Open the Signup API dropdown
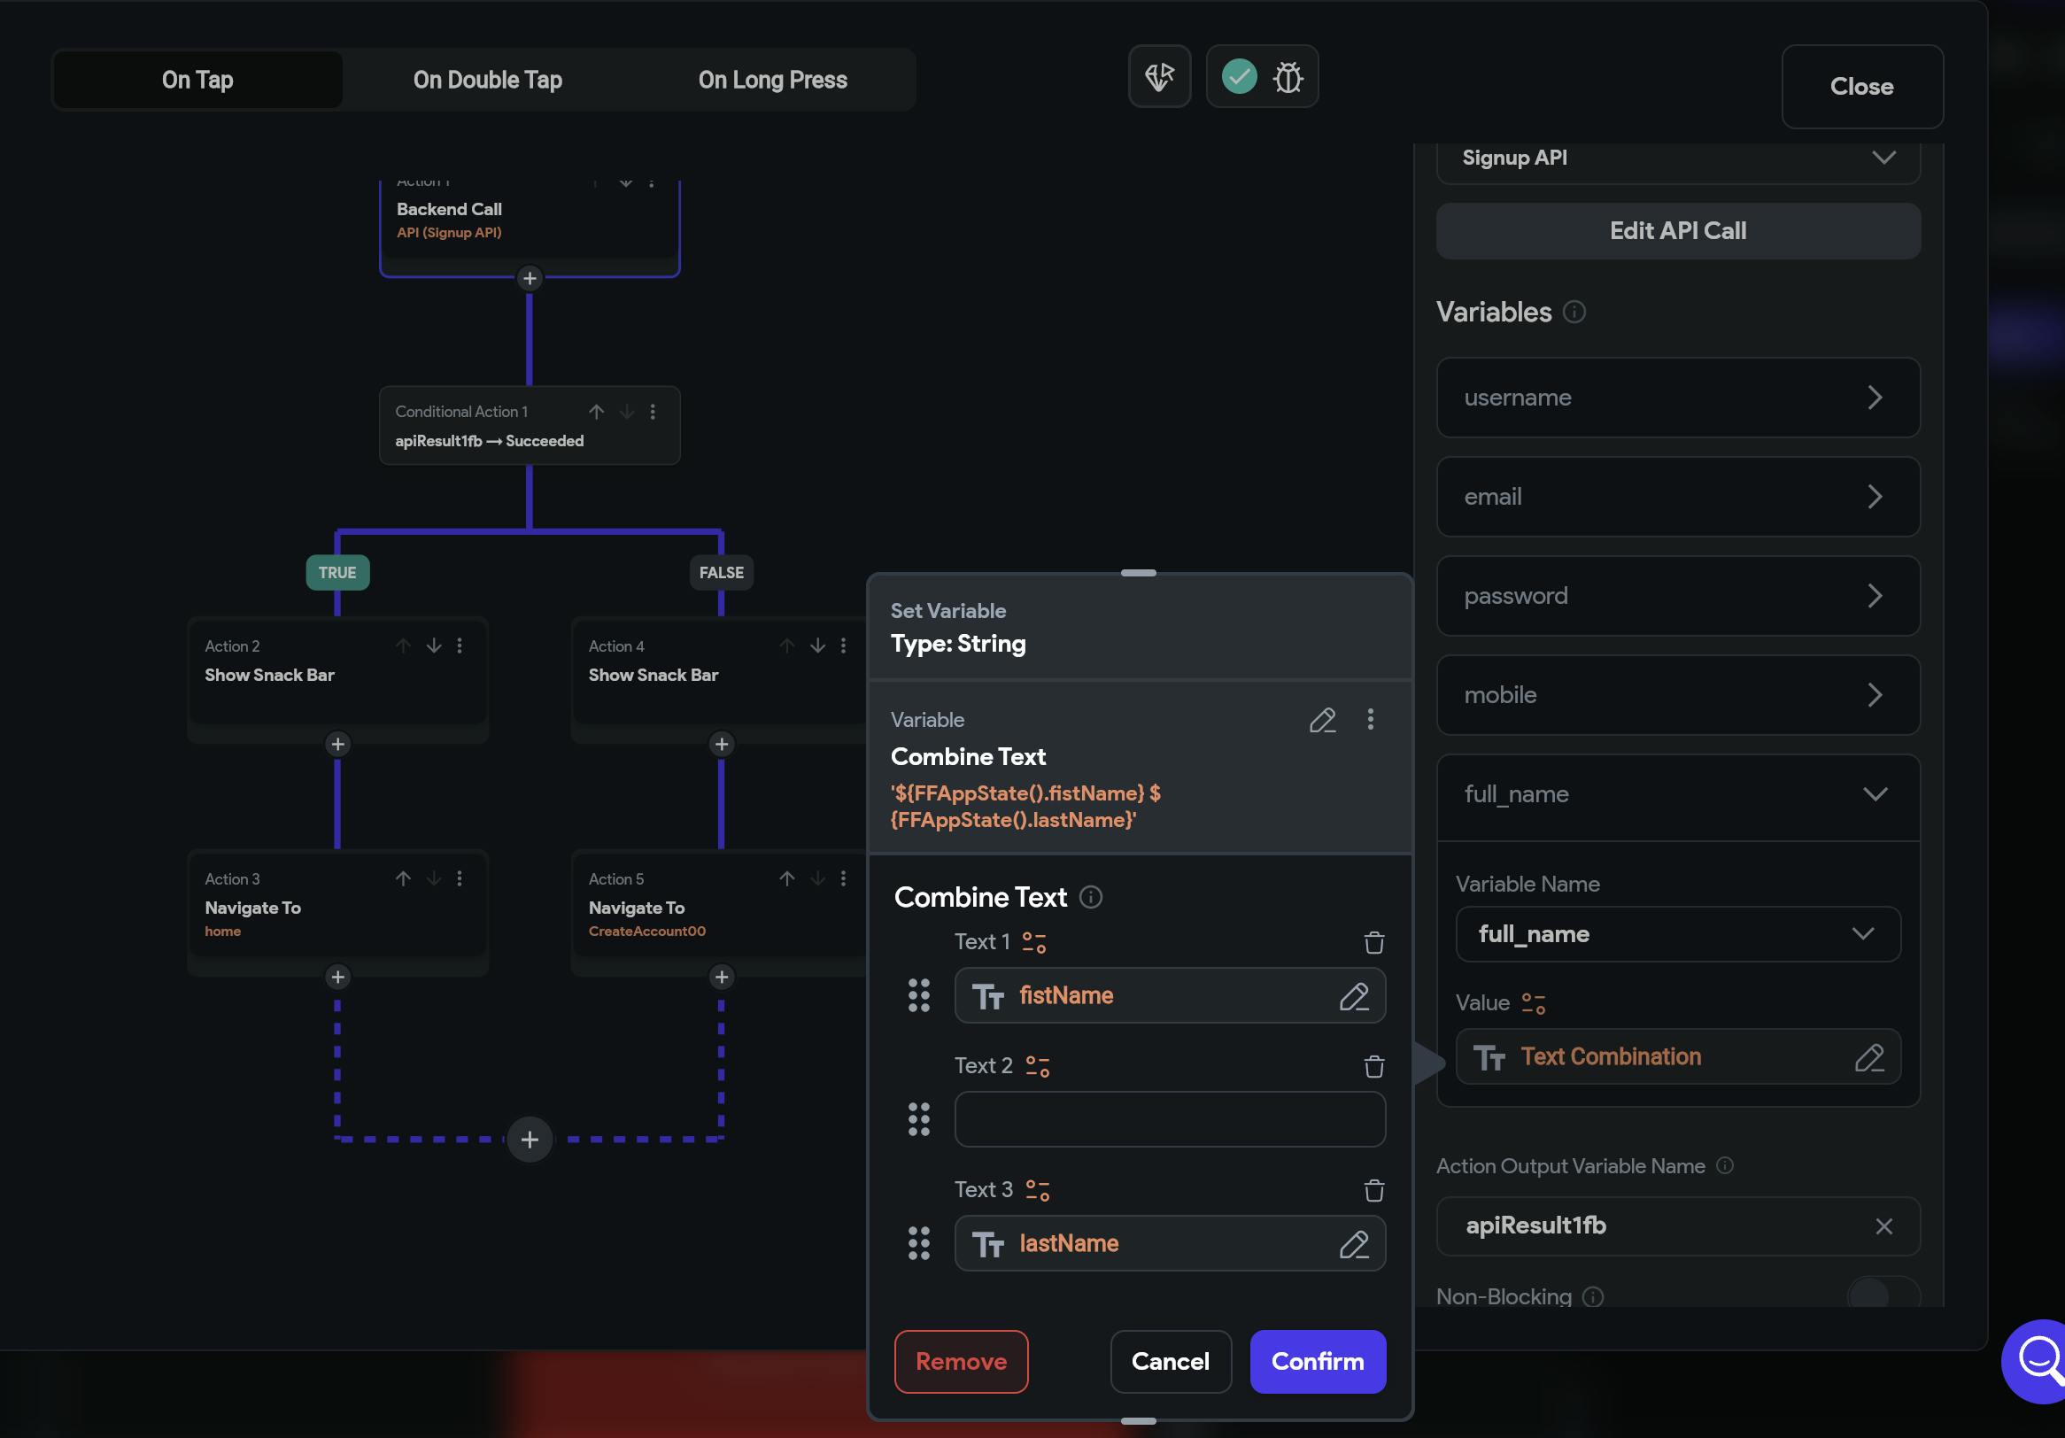Viewport: 2065px width, 1438px height. 1677,158
